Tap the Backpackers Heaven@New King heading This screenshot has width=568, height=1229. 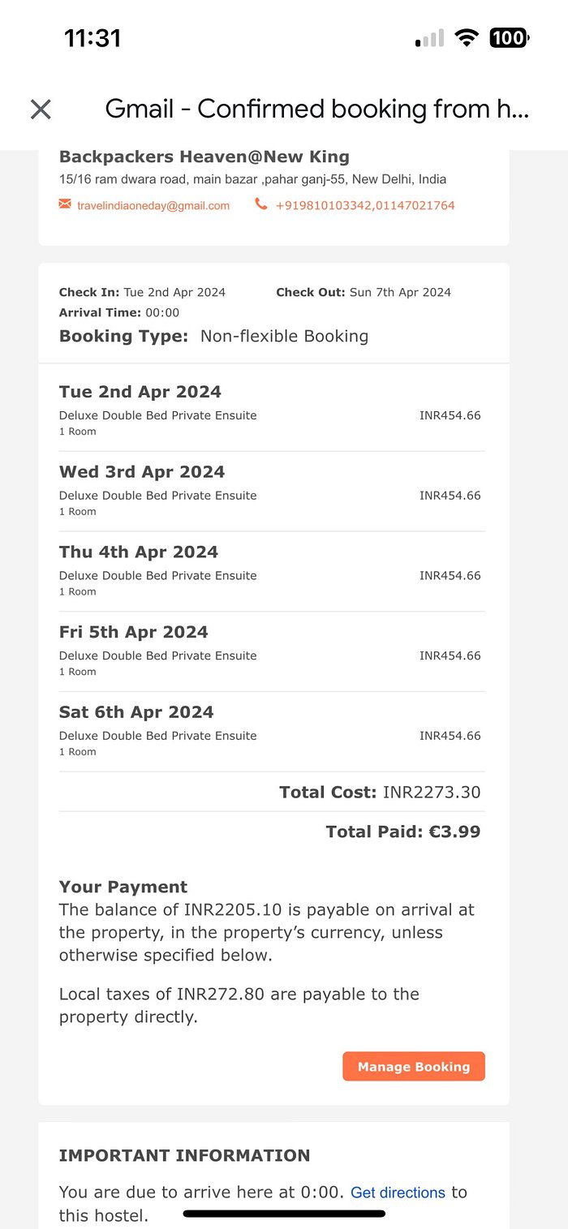[x=204, y=157]
